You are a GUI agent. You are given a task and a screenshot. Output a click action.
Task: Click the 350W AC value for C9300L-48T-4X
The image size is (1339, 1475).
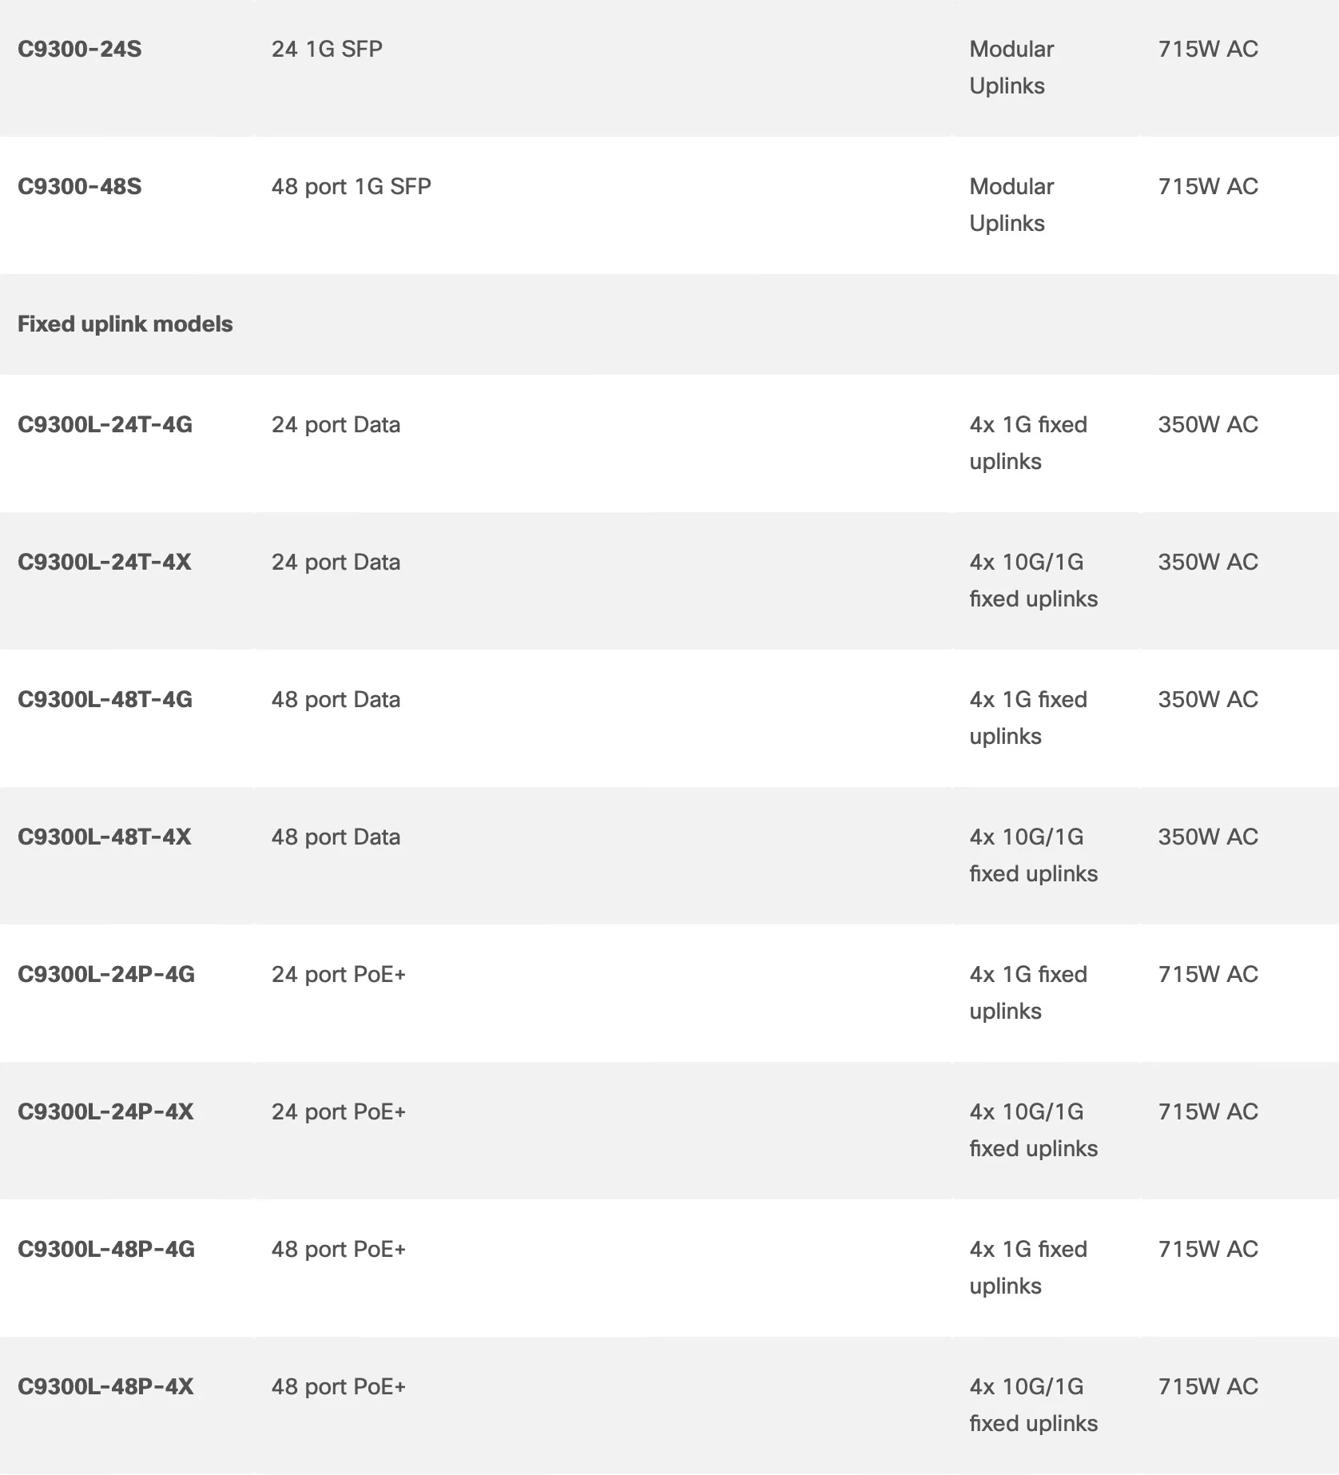tap(1207, 837)
